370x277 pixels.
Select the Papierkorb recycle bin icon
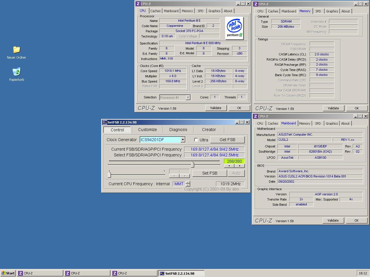click(16, 72)
